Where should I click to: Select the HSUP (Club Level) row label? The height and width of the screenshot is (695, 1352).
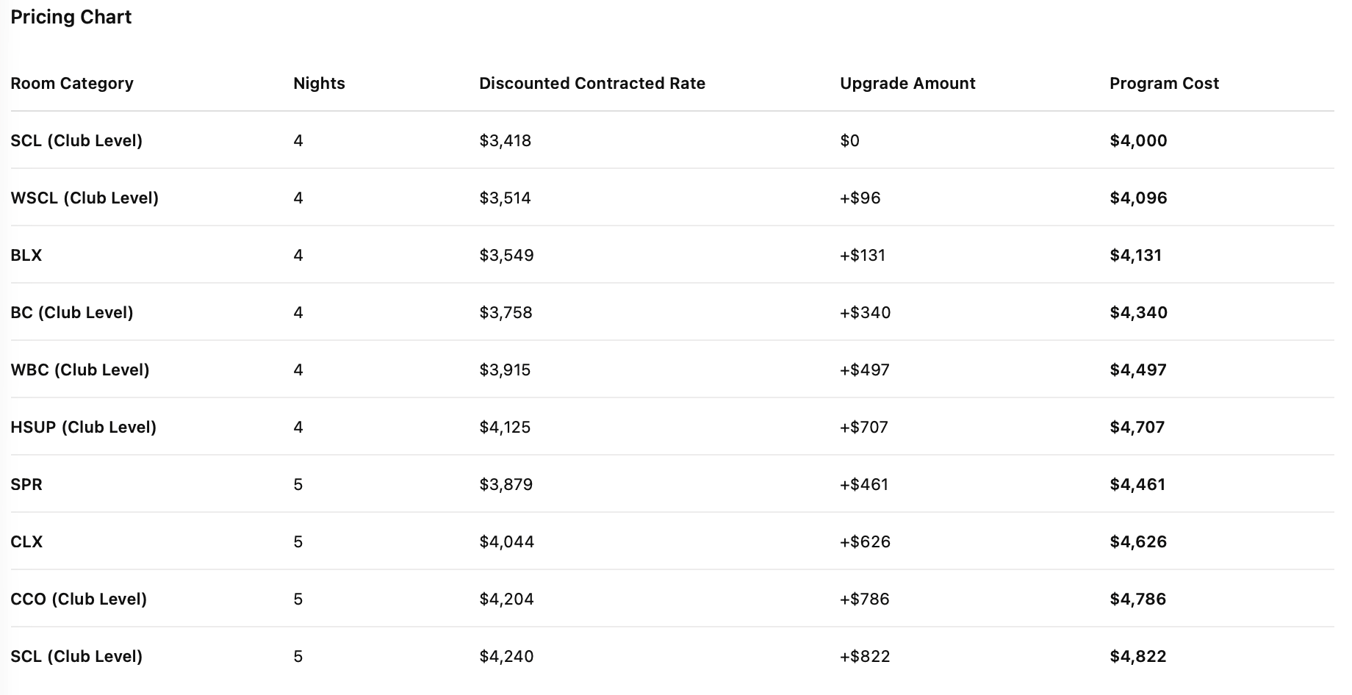pos(84,427)
